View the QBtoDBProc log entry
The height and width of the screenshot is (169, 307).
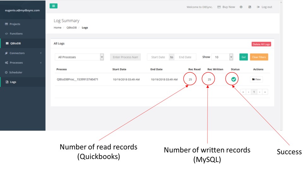click(x=256, y=79)
